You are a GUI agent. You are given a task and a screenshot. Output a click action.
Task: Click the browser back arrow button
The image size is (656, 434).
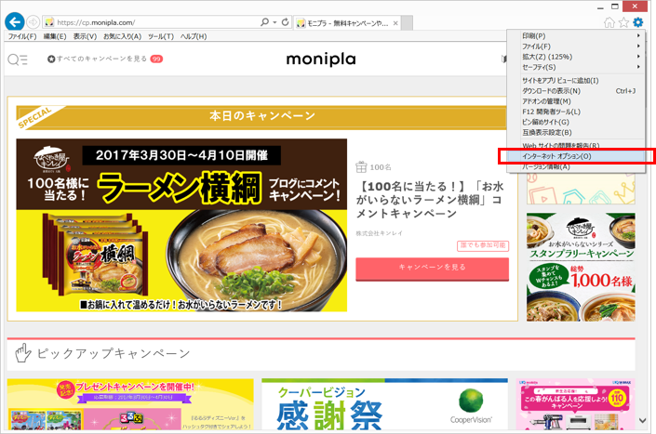pyautogui.click(x=14, y=21)
